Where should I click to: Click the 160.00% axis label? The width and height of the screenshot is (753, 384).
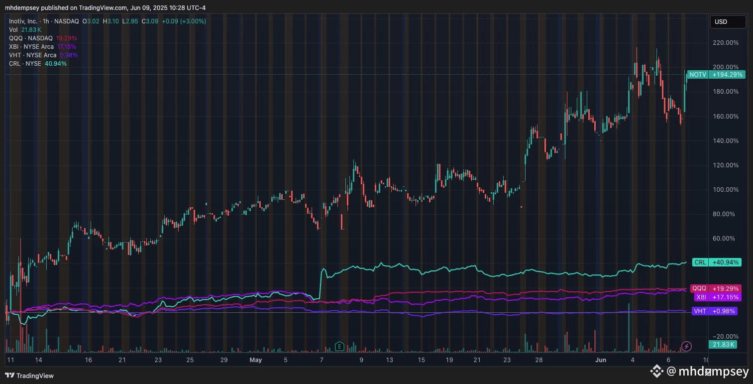point(726,117)
